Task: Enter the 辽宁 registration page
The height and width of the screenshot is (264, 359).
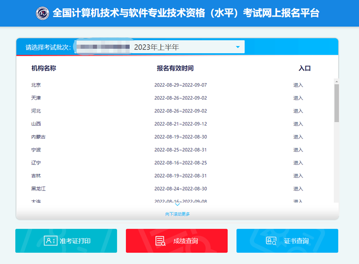Action: (298, 162)
